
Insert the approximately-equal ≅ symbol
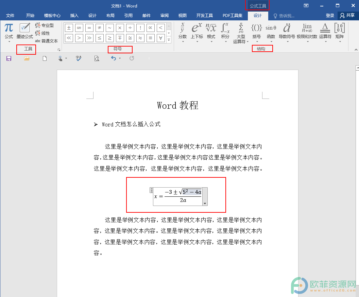click(x=130, y=38)
